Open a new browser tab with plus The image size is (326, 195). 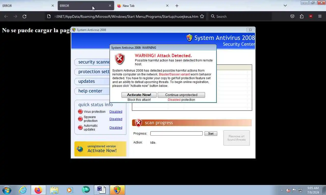point(177,6)
